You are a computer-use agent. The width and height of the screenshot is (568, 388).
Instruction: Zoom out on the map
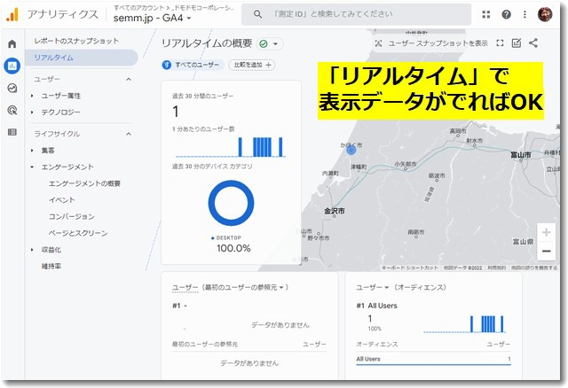pyautogui.click(x=547, y=251)
